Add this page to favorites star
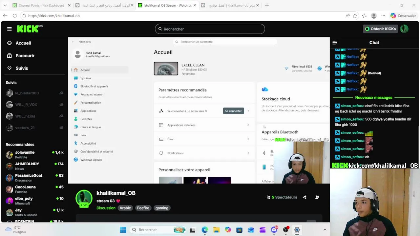420x236 pixels. (x=355, y=16)
